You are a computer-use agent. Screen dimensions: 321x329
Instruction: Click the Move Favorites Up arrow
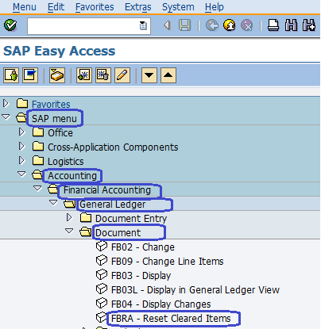(x=168, y=75)
